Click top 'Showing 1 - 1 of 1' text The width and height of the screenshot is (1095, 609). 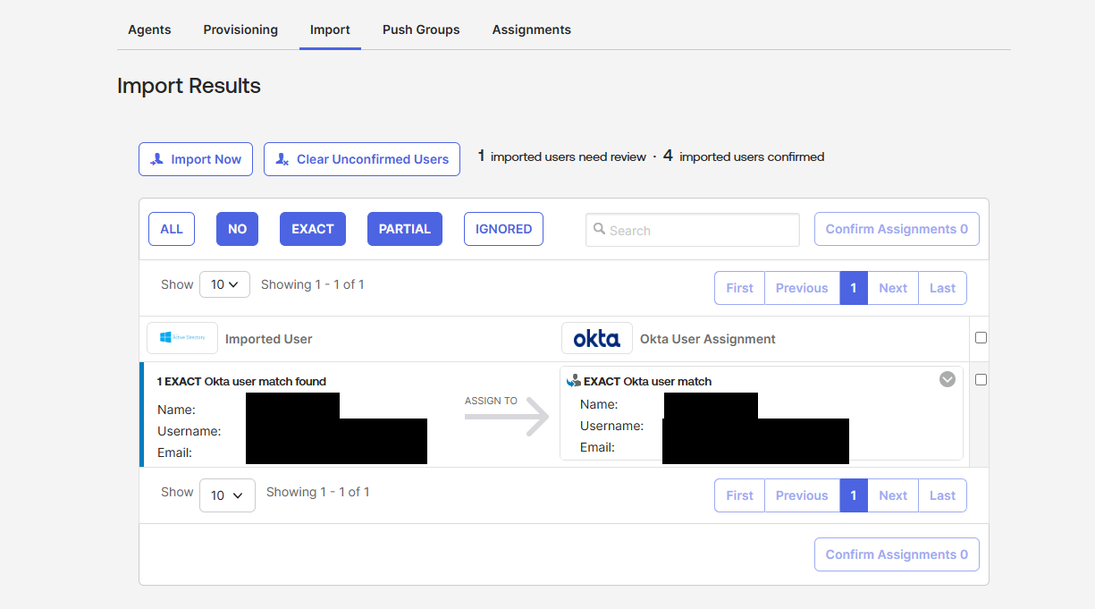[313, 284]
